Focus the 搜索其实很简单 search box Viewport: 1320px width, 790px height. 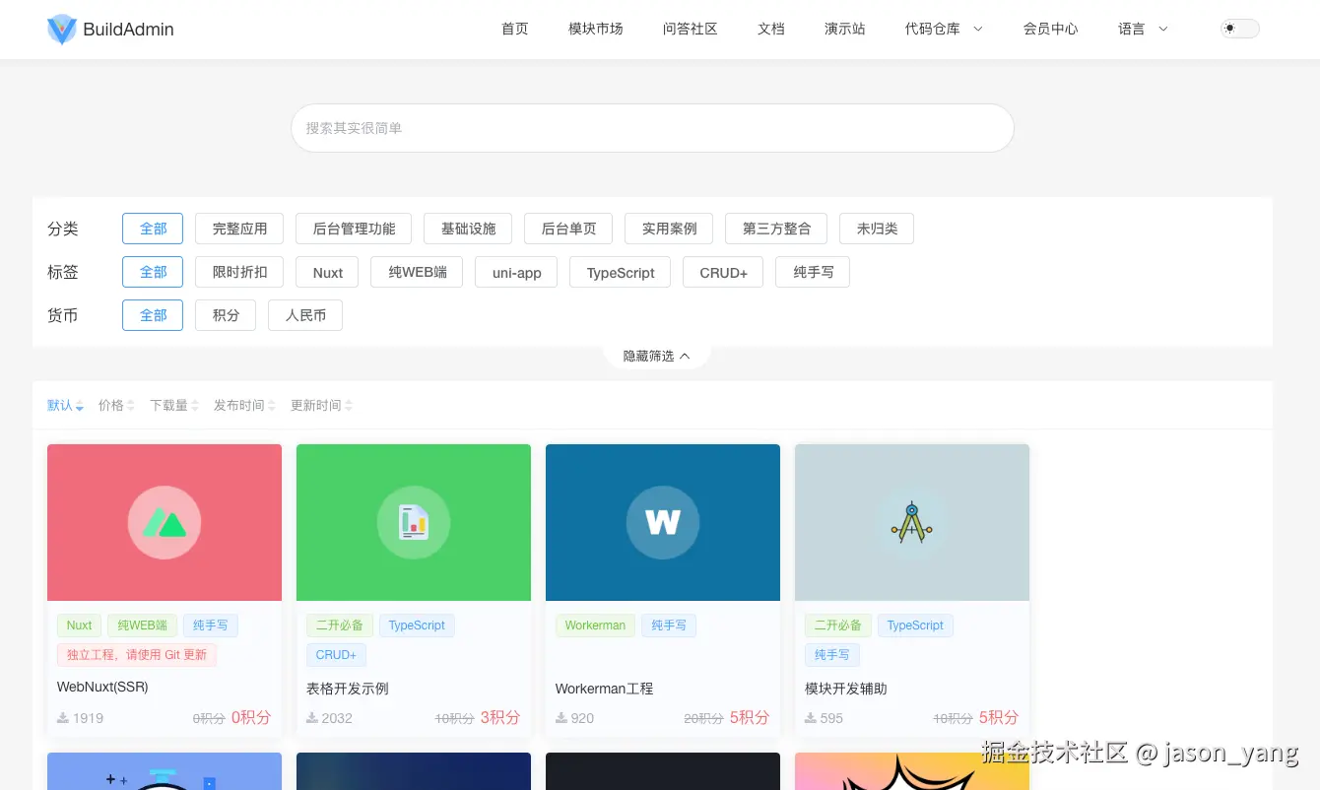click(652, 128)
